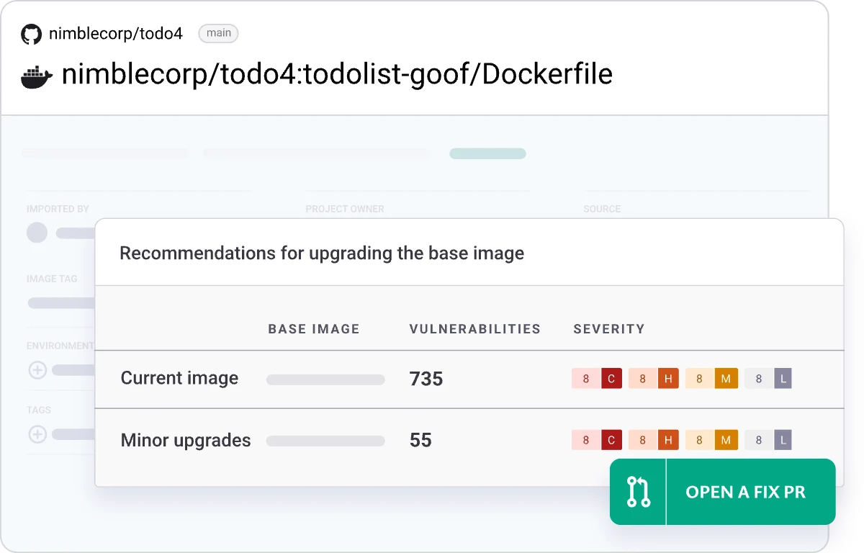This screenshot has width=864, height=553.
Task: Toggle the Critical severity filter showing count 8
Action: tap(585, 378)
